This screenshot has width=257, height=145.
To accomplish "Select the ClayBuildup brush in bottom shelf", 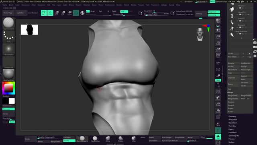I will tap(95, 139).
